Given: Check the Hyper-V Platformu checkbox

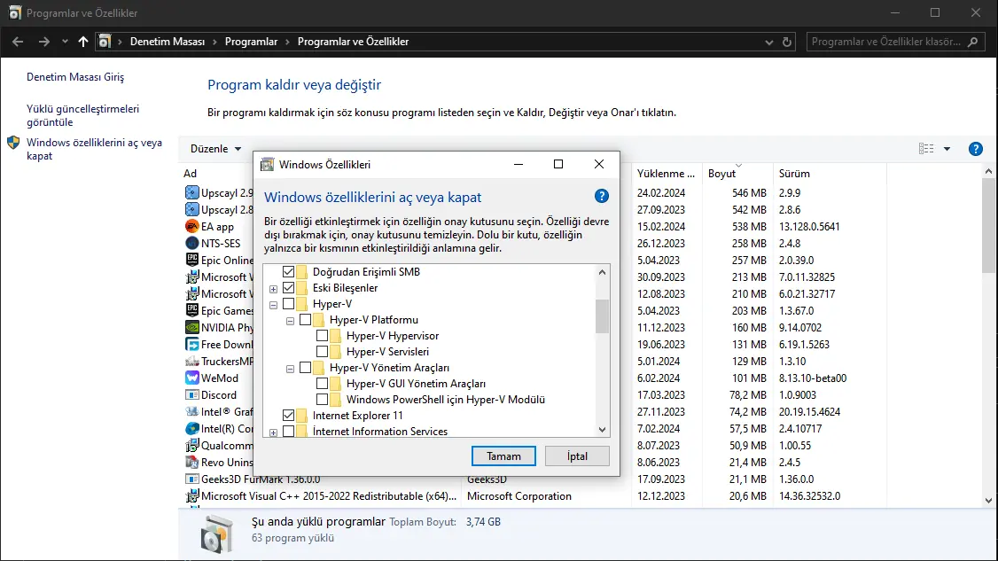Looking at the screenshot, I should point(306,320).
